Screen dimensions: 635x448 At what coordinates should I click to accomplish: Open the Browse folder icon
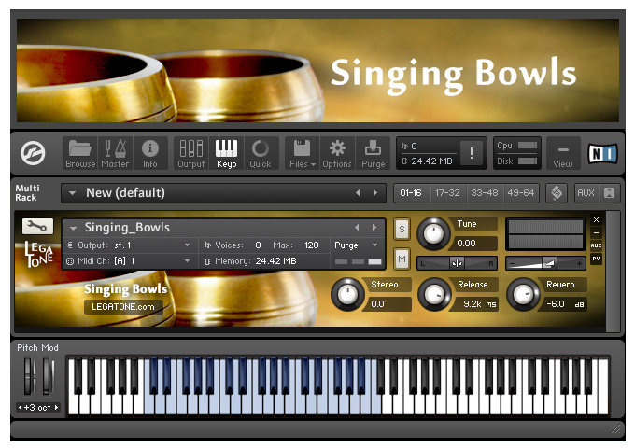[x=80, y=153]
